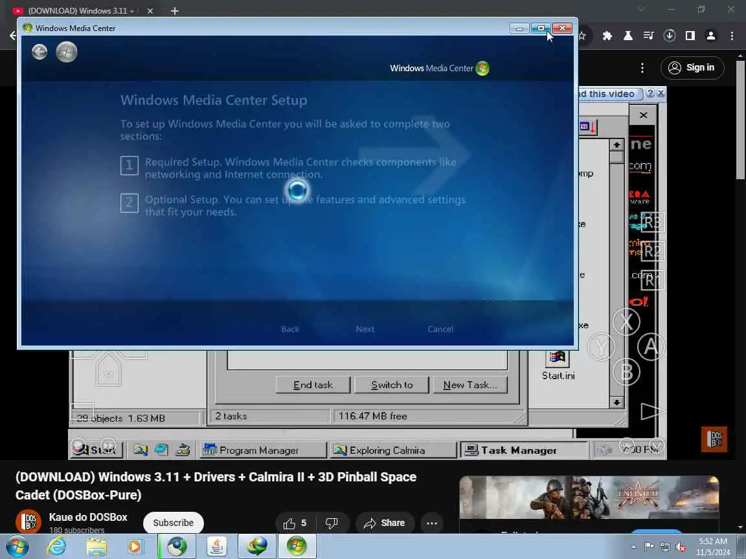Image resolution: width=746 pixels, height=559 pixels.
Task: Go back in Windows Media Center
Action: pos(40,52)
